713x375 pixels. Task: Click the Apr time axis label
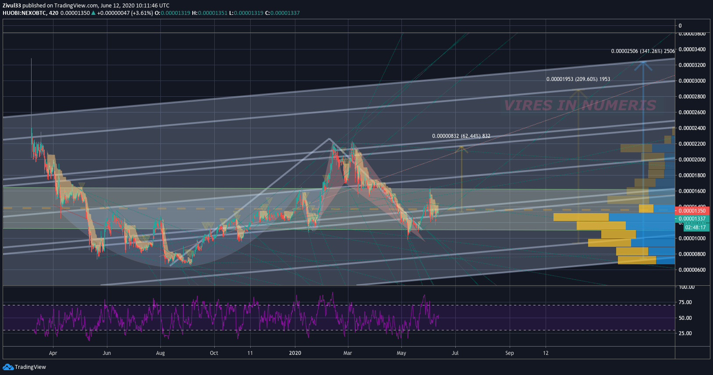coord(53,353)
